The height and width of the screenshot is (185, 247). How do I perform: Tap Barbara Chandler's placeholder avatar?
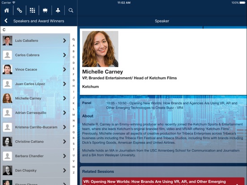tap(8, 156)
